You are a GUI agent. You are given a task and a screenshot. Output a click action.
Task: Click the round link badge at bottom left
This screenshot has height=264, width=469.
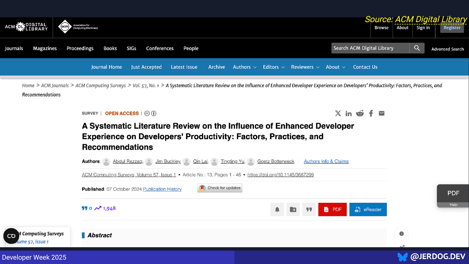coord(11,236)
